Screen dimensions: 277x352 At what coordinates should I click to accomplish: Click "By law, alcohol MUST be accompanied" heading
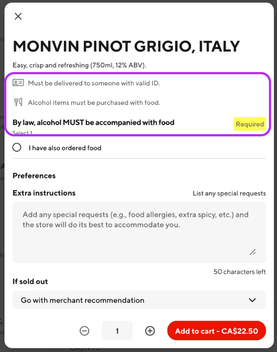[93, 122]
